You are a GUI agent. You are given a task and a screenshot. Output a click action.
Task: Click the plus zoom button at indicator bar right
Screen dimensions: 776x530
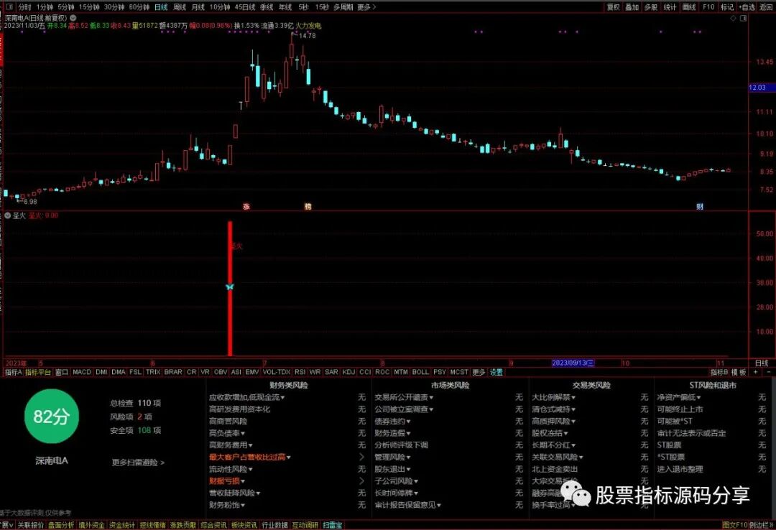[x=756, y=371]
